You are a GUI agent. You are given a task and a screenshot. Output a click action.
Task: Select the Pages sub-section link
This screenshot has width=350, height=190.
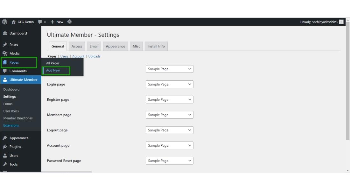point(52,56)
